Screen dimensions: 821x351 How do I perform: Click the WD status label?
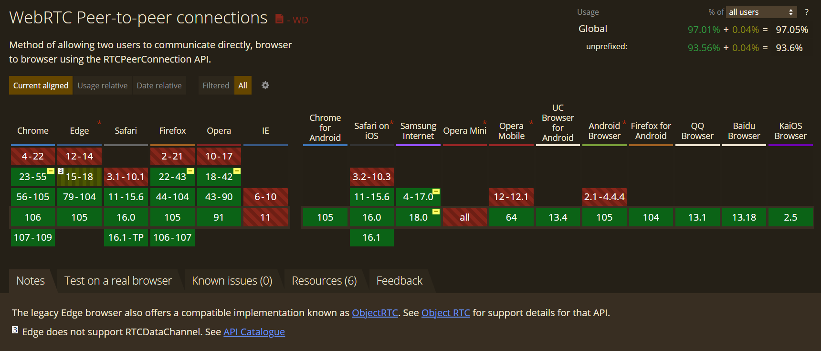[300, 20]
